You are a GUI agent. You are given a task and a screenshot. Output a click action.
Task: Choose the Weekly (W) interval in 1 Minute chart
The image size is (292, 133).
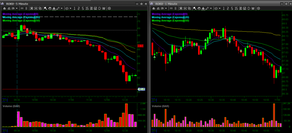tap(253, 8)
